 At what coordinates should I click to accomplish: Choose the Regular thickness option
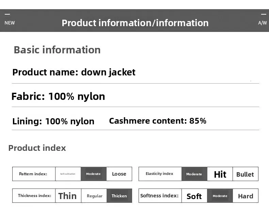click(94, 196)
